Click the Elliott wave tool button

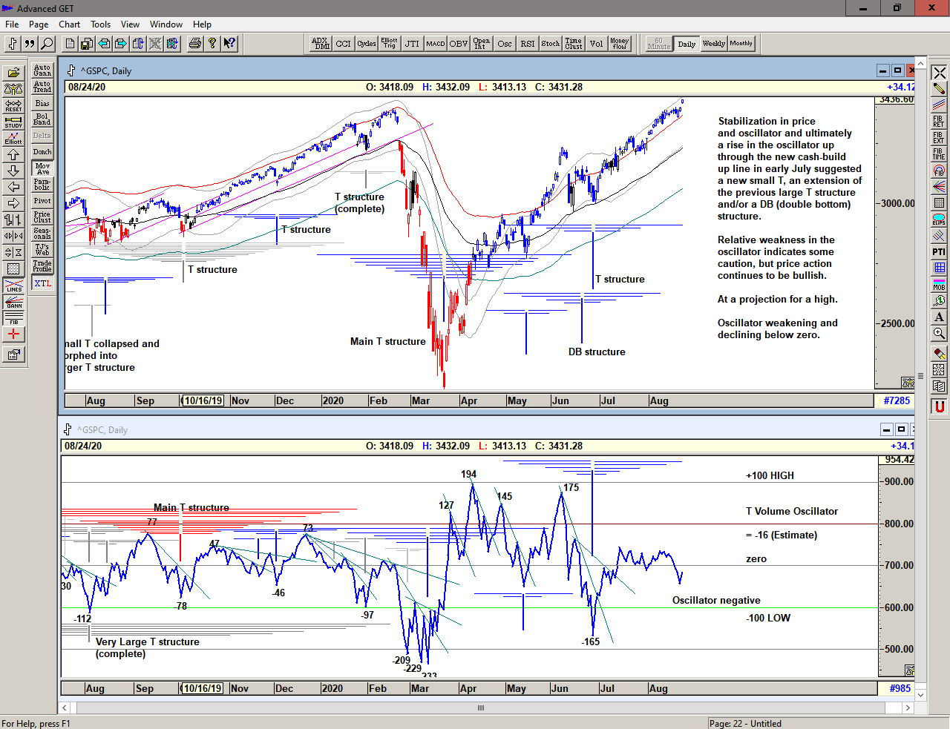[x=13, y=138]
